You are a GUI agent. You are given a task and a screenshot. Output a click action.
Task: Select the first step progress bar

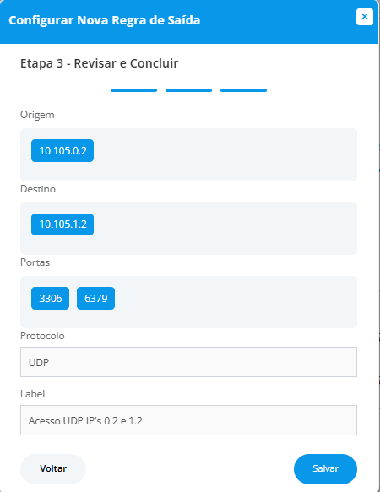133,90
